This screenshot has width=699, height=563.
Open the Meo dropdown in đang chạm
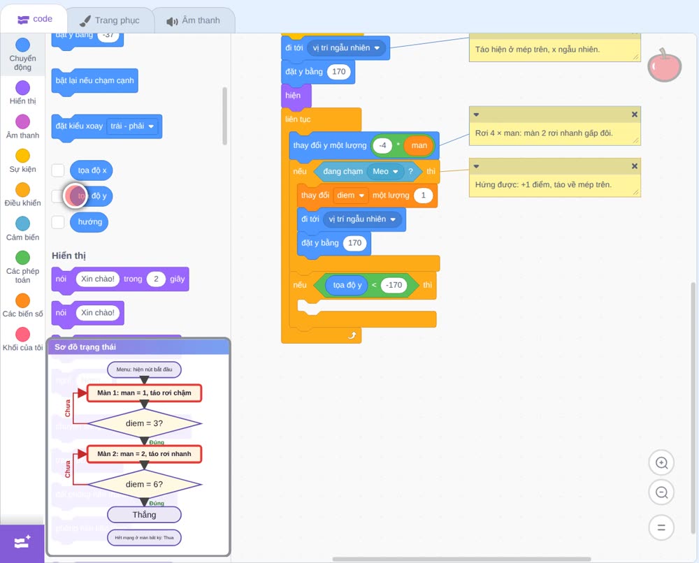pos(385,171)
